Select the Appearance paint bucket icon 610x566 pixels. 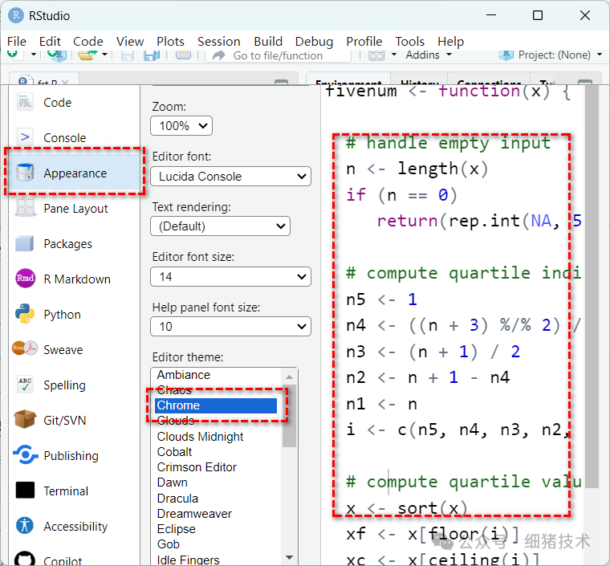[x=26, y=173]
